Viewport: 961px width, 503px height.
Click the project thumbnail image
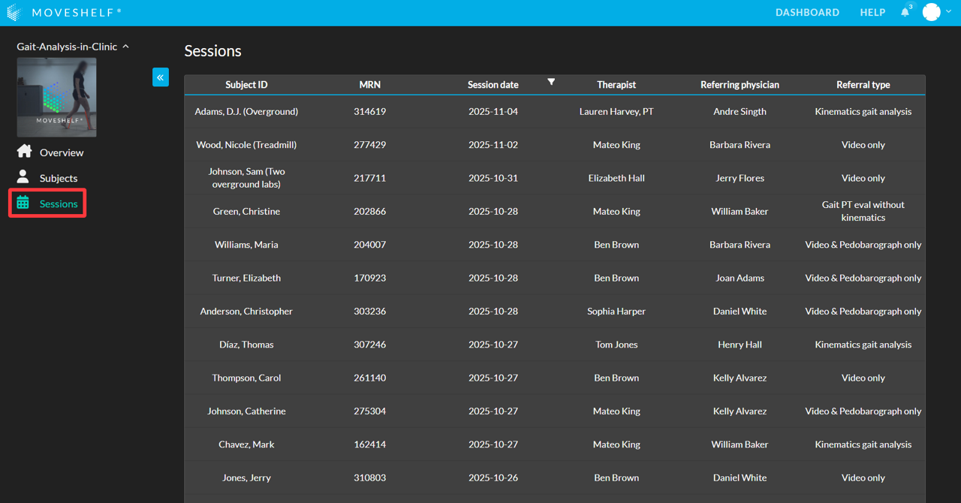point(56,97)
